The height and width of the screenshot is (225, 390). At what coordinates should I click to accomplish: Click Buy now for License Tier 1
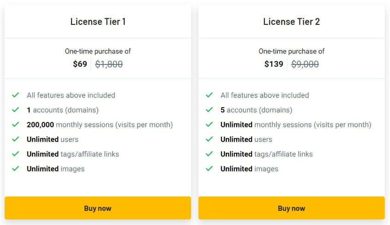pos(98,208)
